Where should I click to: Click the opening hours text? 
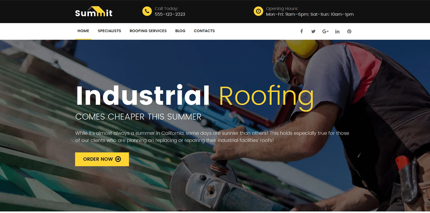310,14
